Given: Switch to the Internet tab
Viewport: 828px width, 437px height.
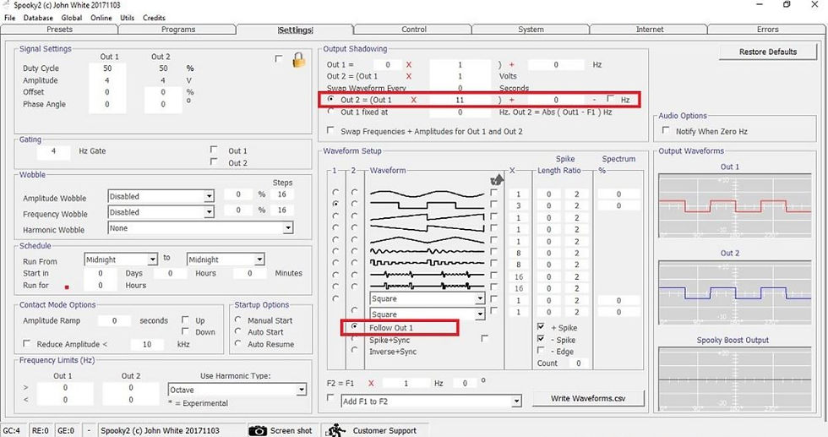Looking at the screenshot, I should pyautogui.click(x=650, y=30).
